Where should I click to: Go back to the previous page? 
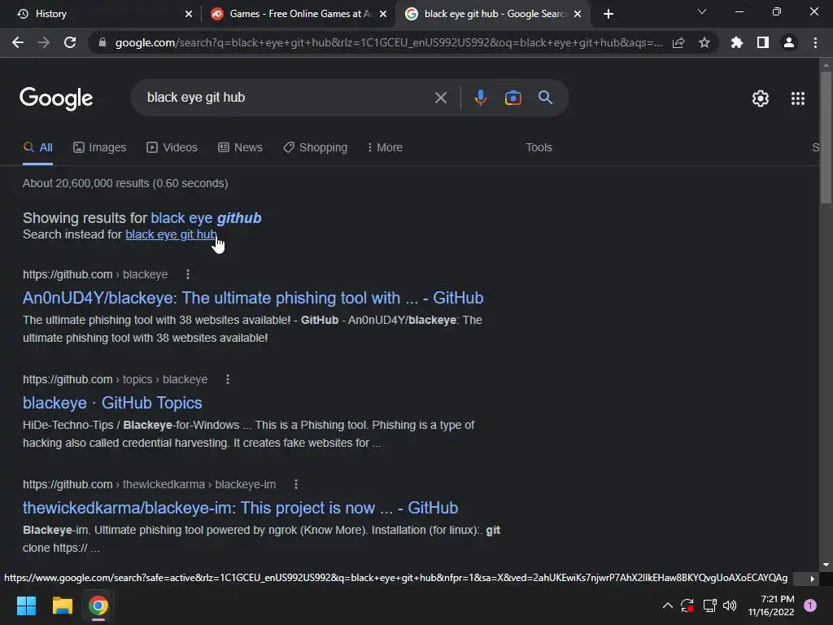(18, 42)
